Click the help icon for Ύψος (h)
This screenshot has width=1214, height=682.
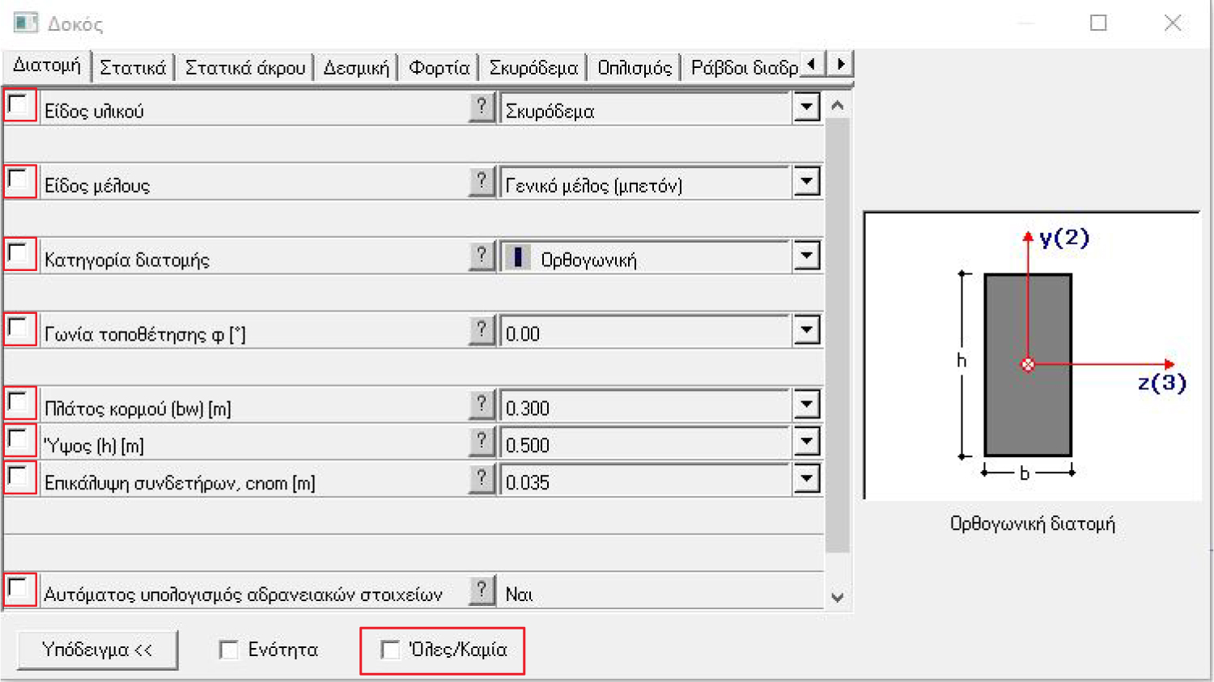point(482,442)
